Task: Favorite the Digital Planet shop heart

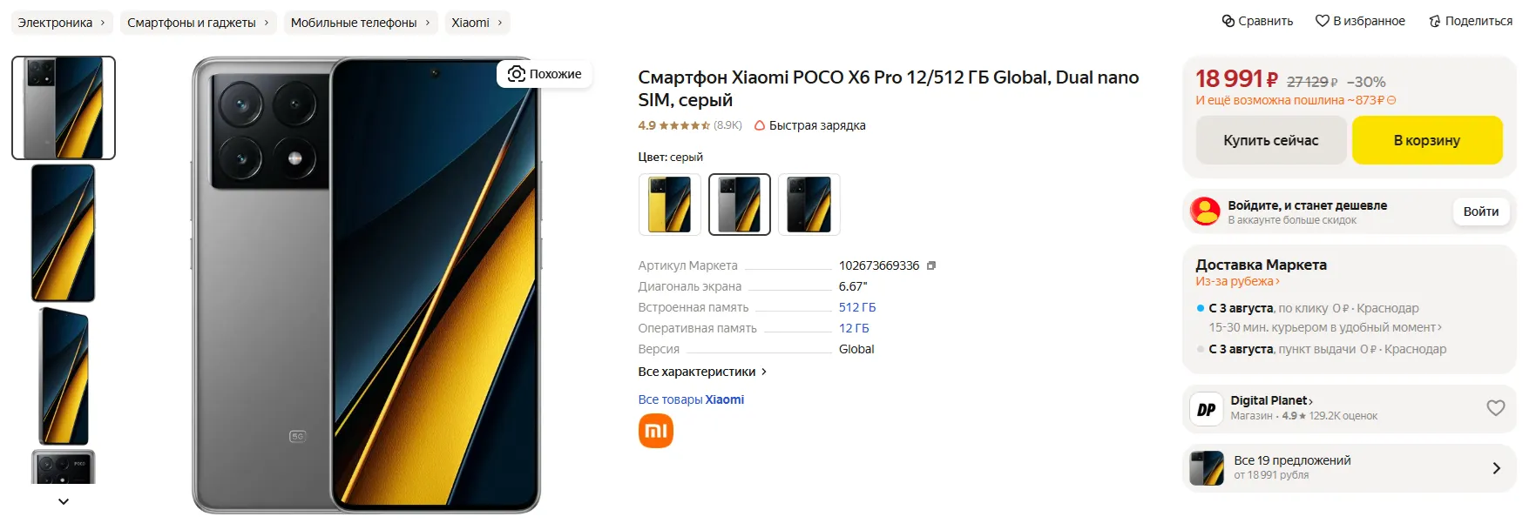Action: click(x=1495, y=407)
